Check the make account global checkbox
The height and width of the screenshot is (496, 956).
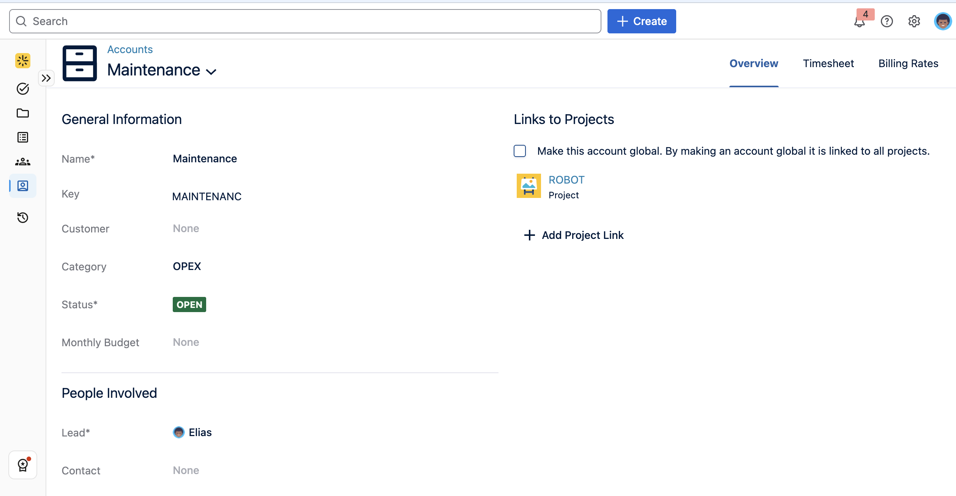point(520,151)
